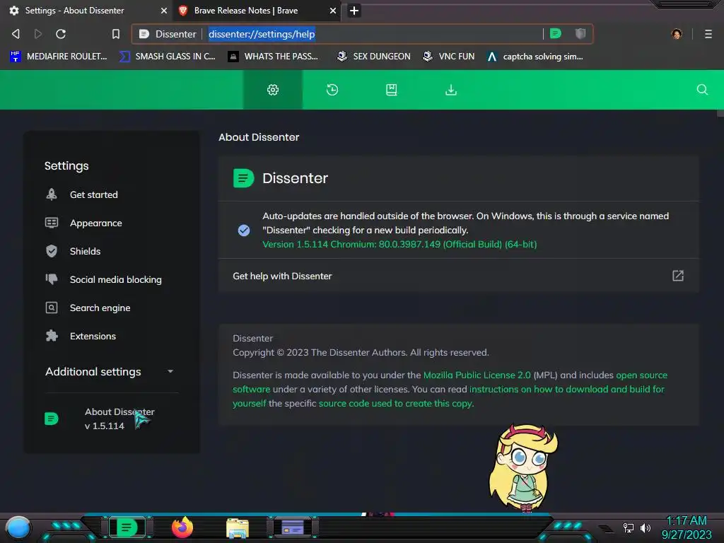The image size is (724, 543).
Task: Expand Additional settings section
Action: coord(111,372)
